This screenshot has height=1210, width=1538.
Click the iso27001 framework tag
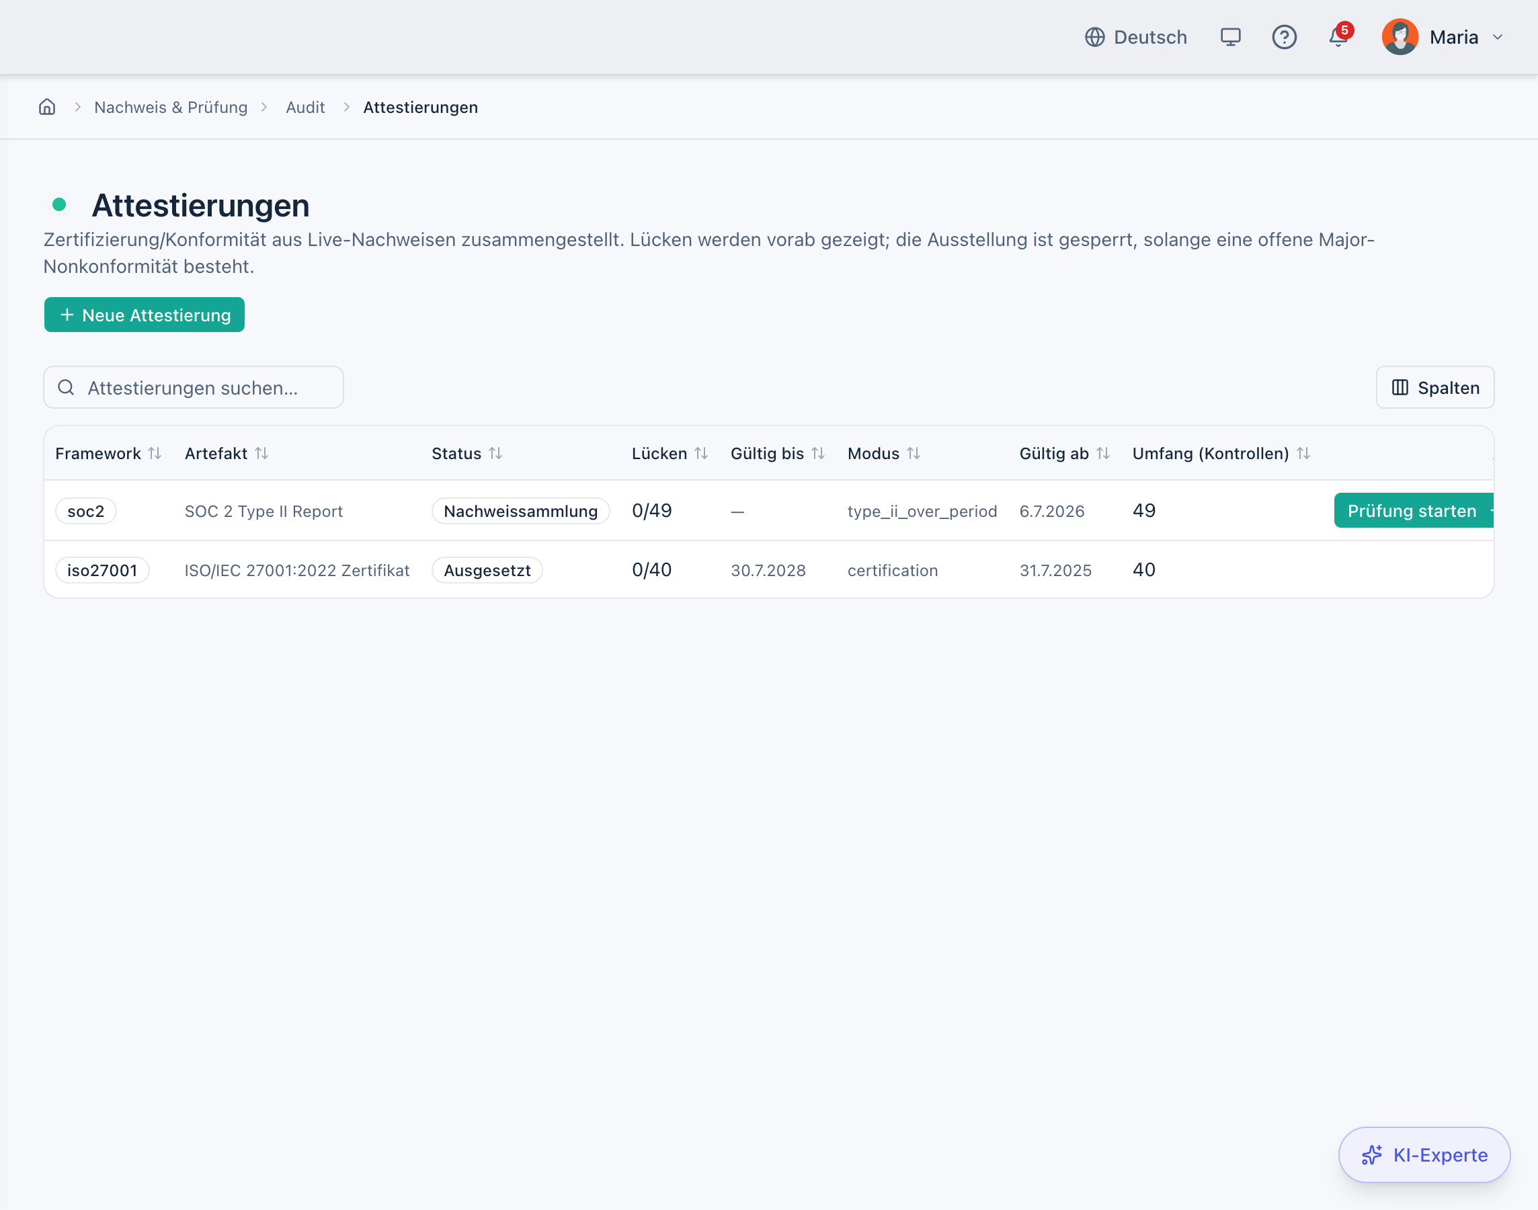[102, 570]
